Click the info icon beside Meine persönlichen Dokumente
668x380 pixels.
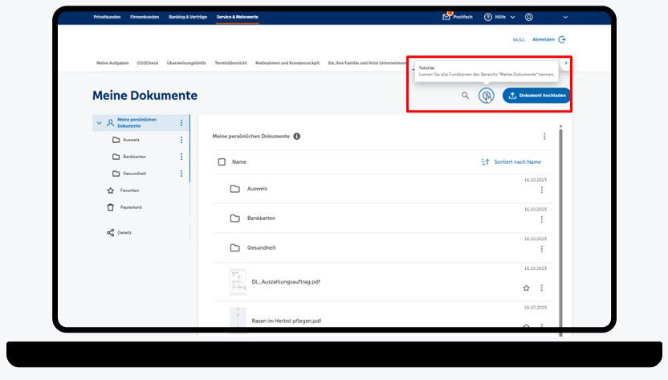tap(297, 137)
